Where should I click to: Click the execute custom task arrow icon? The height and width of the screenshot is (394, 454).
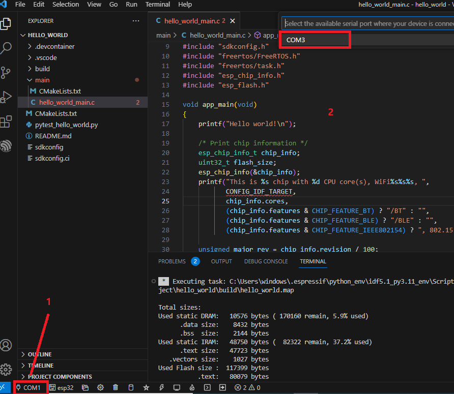click(x=222, y=387)
